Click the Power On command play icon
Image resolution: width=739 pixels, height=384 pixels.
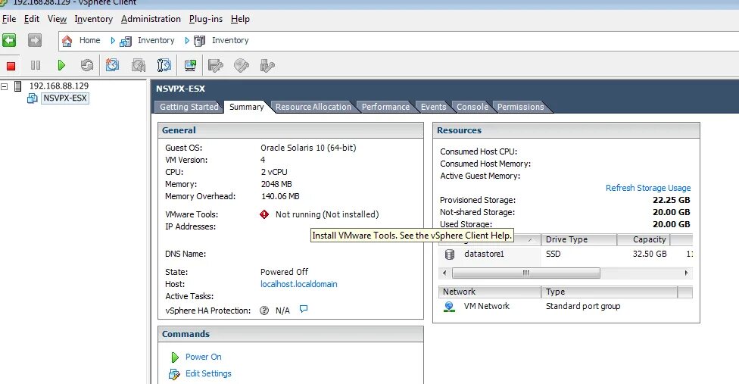[175, 357]
